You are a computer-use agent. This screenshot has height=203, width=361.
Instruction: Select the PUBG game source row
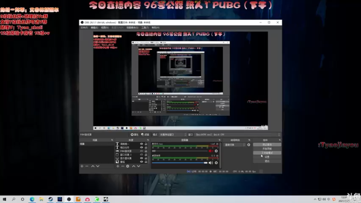pos(131,151)
